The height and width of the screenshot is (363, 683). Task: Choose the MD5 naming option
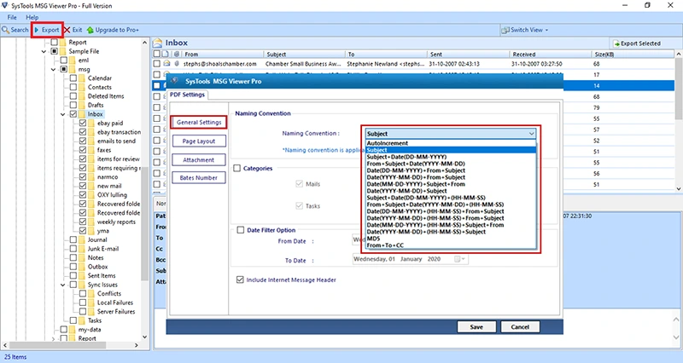(451, 239)
